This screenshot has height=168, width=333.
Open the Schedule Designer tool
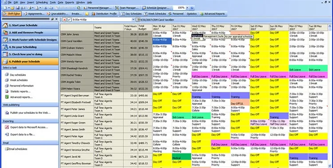tap(156, 8)
